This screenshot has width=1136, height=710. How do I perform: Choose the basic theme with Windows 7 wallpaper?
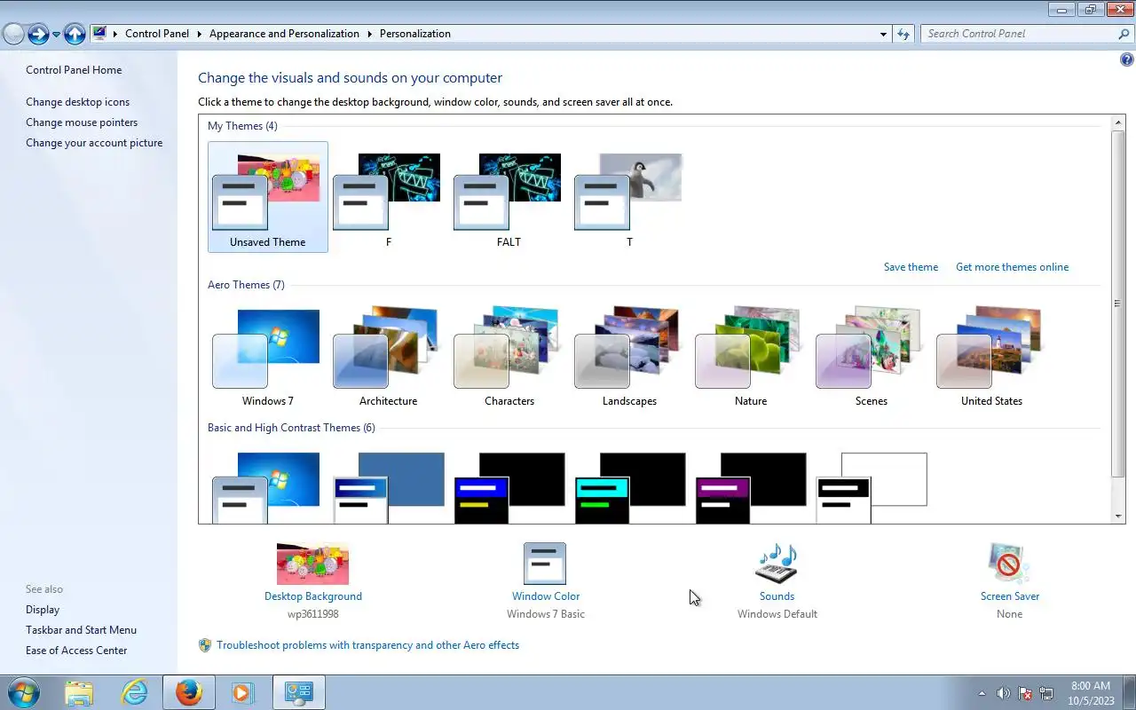coord(267,487)
